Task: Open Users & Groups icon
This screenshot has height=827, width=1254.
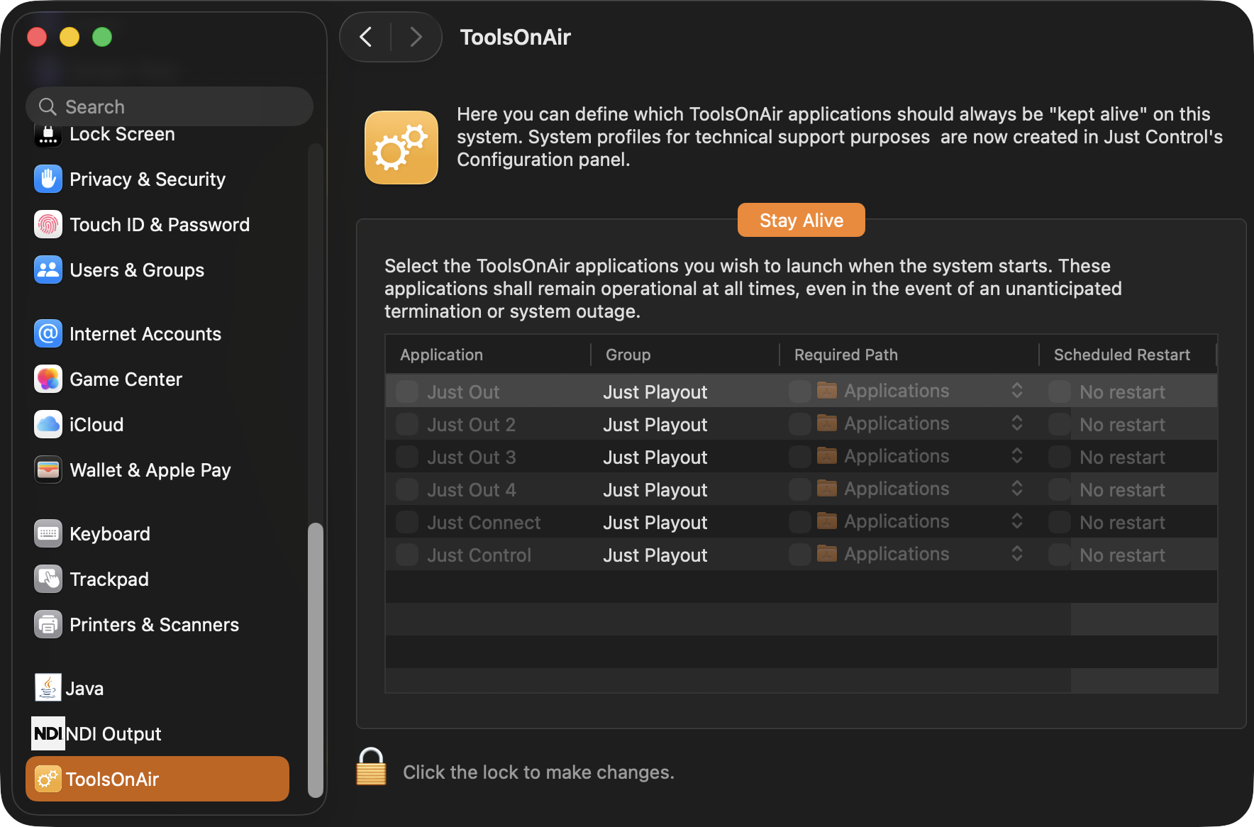Action: (48, 270)
